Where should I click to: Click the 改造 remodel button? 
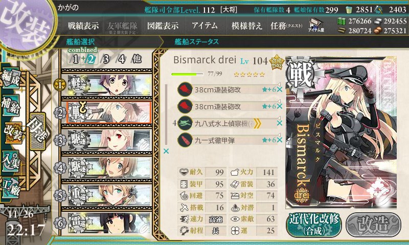(x=373, y=225)
